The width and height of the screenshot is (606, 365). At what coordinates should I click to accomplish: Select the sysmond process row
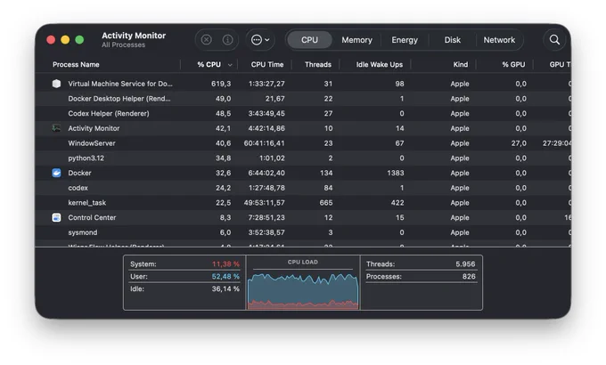click(303, 232)
